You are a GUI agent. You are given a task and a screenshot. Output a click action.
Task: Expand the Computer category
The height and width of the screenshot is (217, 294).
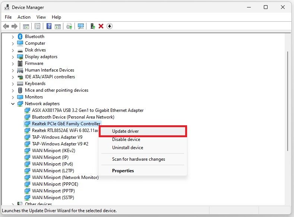click(13, 44)
